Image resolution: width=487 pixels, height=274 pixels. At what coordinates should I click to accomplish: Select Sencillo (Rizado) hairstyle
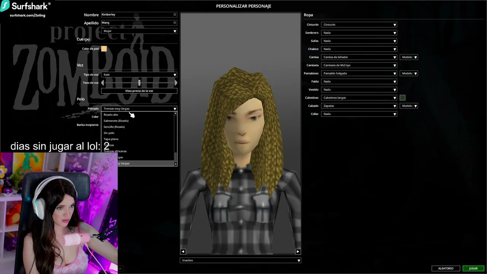138,127
